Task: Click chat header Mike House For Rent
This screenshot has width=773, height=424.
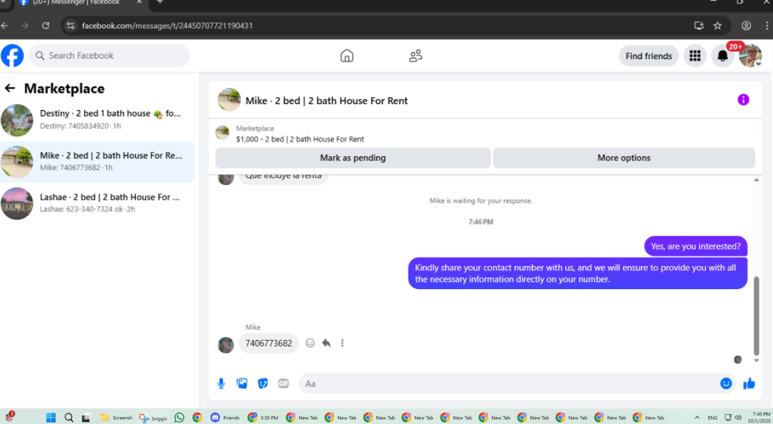Action: (x=326, y=101)
